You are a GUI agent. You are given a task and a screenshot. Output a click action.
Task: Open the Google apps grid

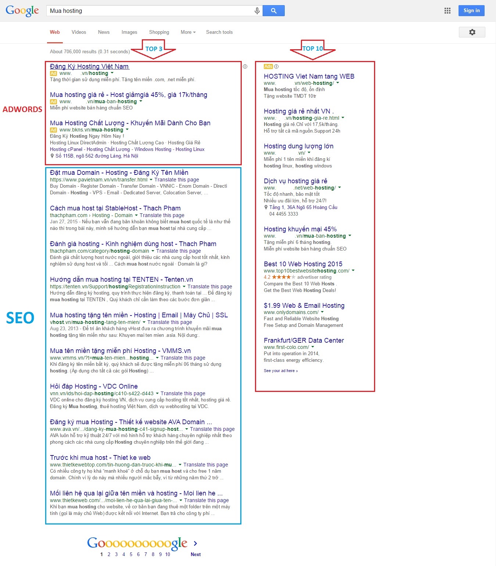pyautogui.click(x=447, y=11)
